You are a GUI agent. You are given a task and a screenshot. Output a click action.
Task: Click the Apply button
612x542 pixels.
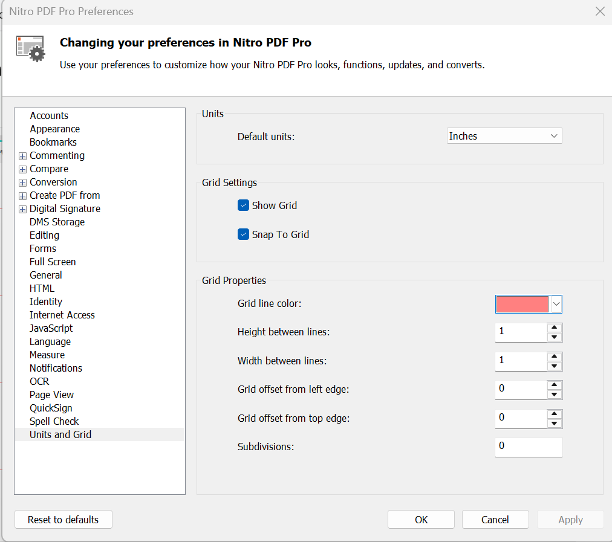[x=570, y=520]
